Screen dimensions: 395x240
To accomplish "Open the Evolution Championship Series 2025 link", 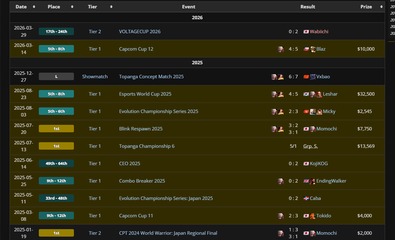I will coord(159,111).
